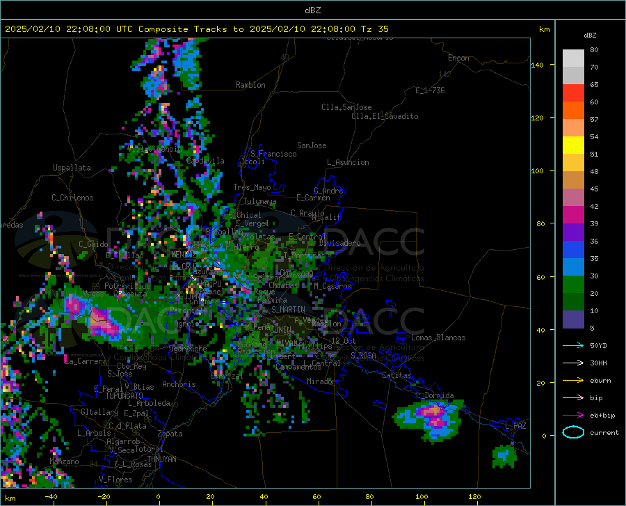
Task: Click the 65 dBZ red color swatch
Action: 573,93
